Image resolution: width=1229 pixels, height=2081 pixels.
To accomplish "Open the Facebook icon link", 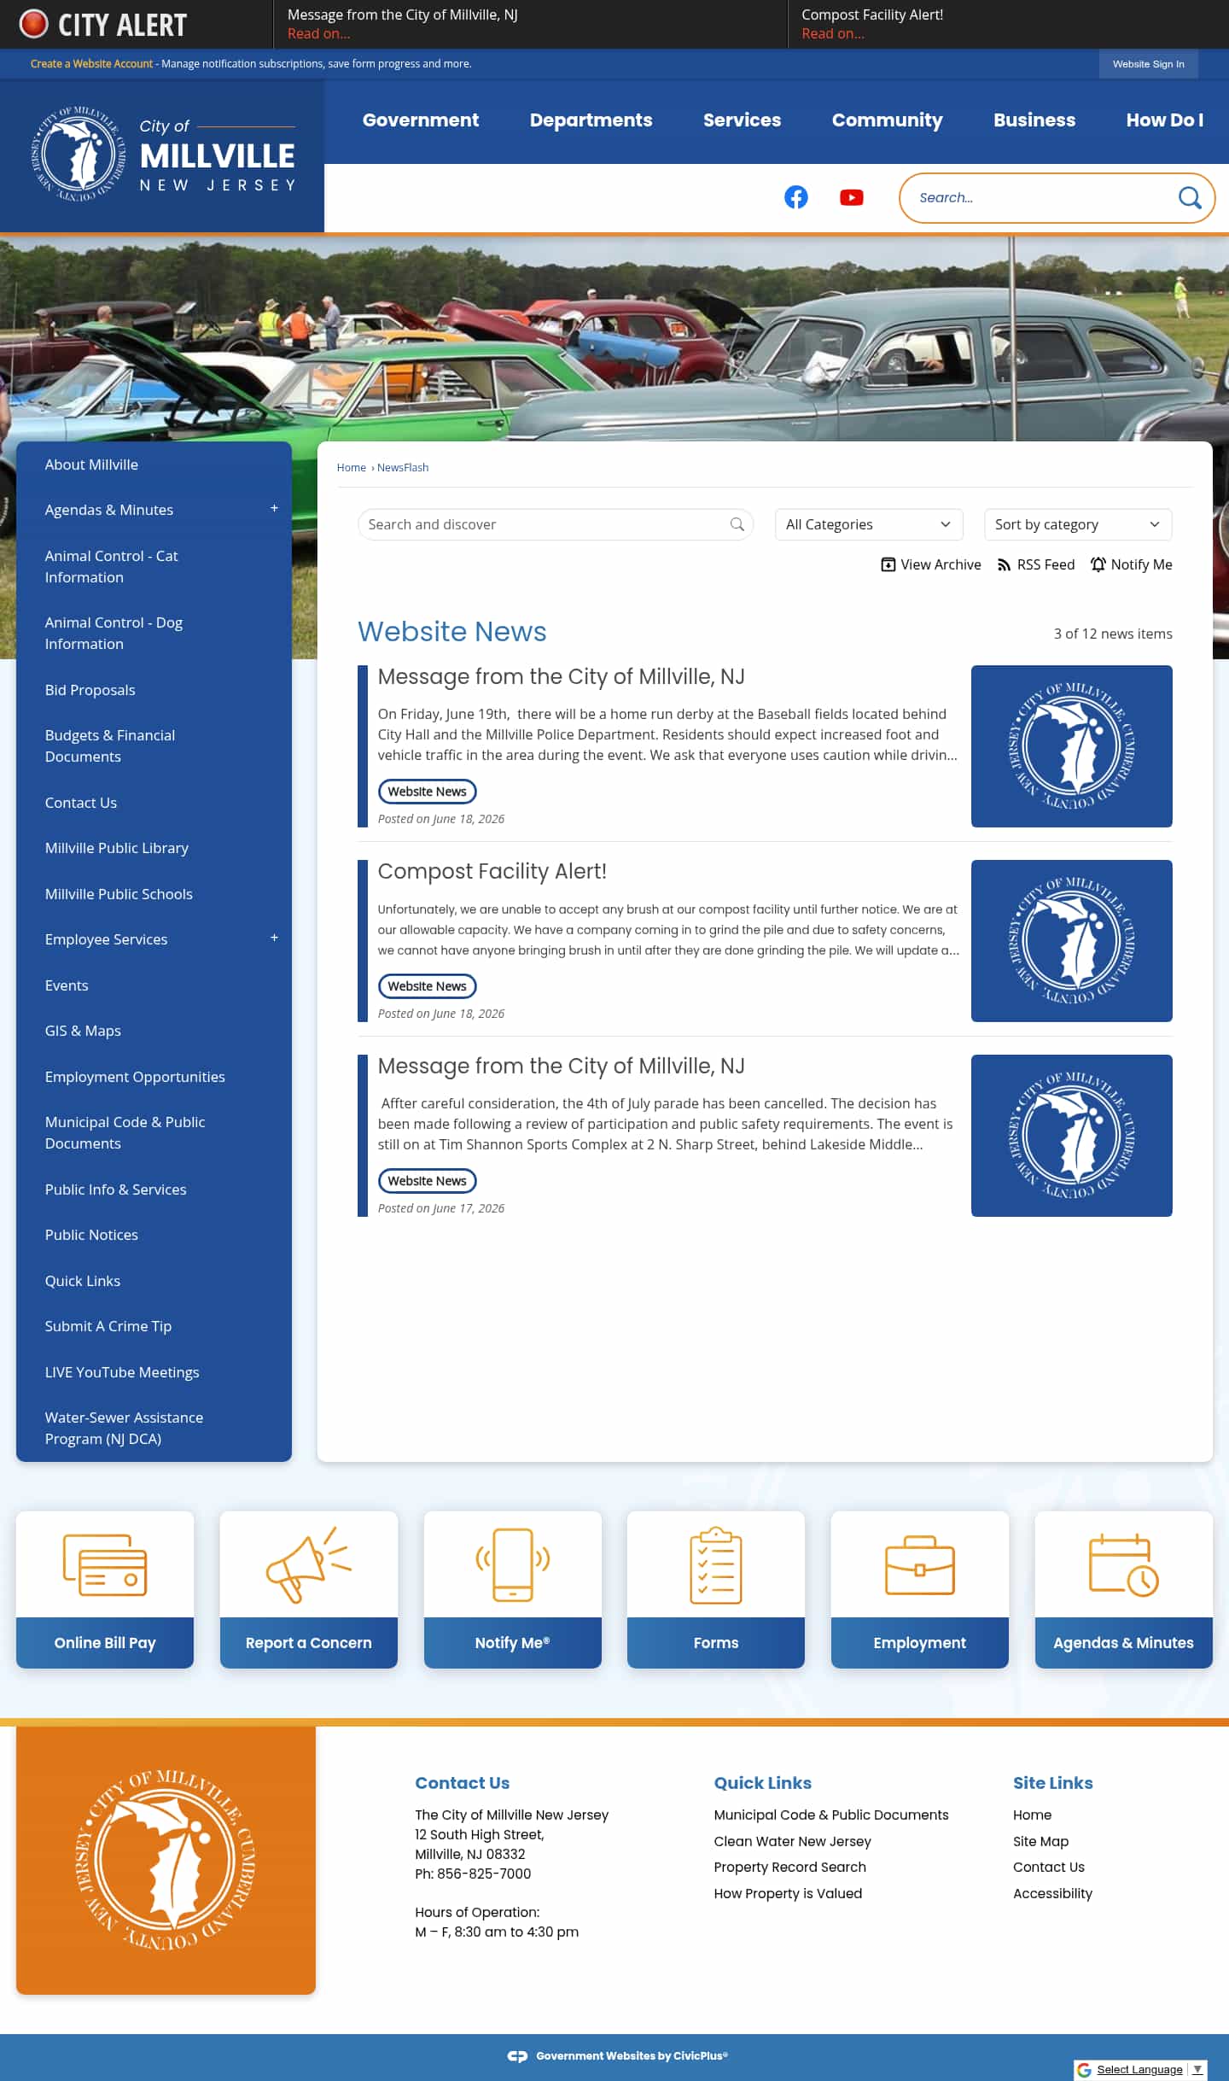I will coord(795,197).
